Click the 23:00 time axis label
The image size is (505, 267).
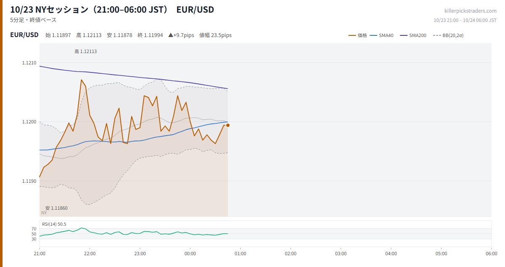(140, 254)
